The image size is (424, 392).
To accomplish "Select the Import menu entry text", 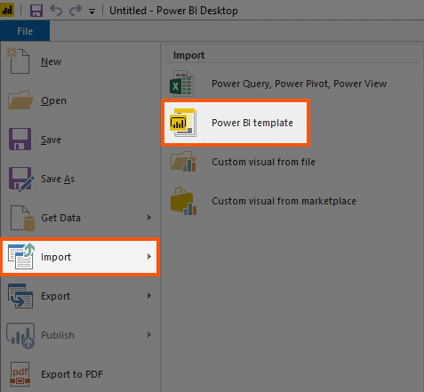I will point(56,257).
